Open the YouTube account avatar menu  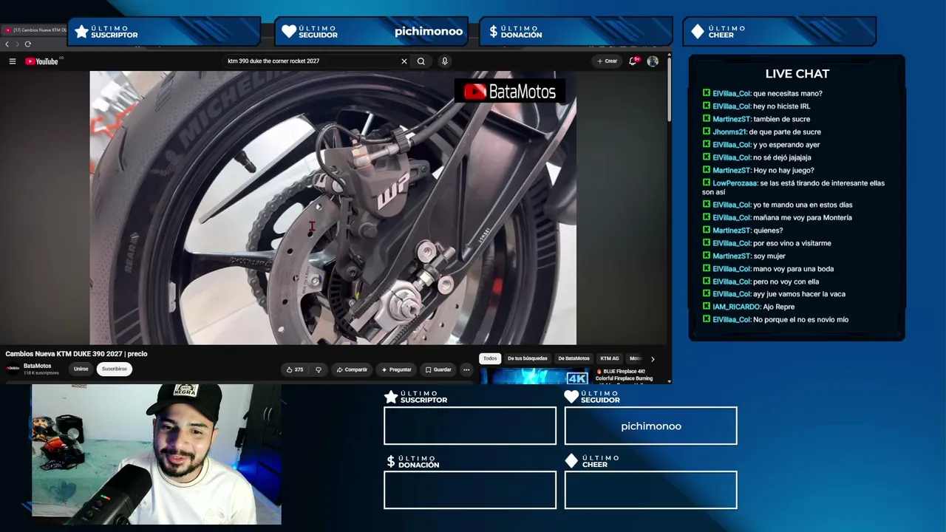click(x=653, y=61)
